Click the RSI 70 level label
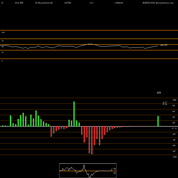This screenshot has width=178, height=178. click(2, 41)
